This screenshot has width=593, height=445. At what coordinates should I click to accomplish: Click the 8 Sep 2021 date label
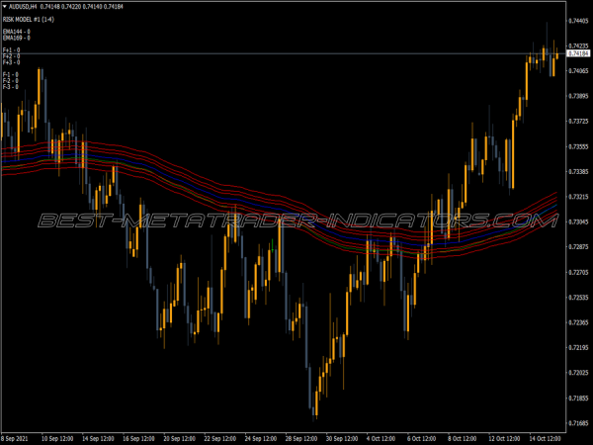click(17, 438)
